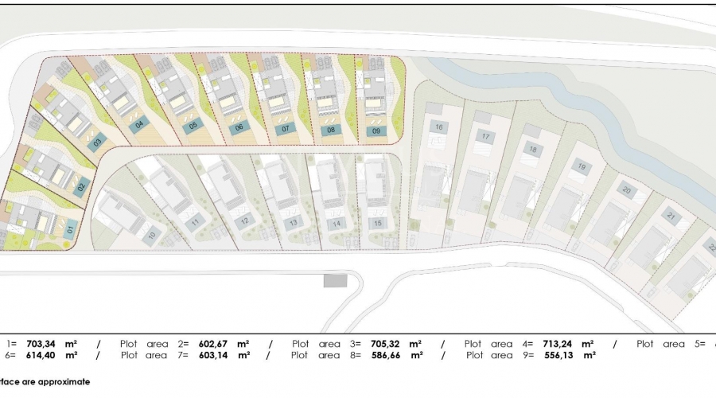Click plot label 06 on site plan
716x398 pixels.
point(239,127)
